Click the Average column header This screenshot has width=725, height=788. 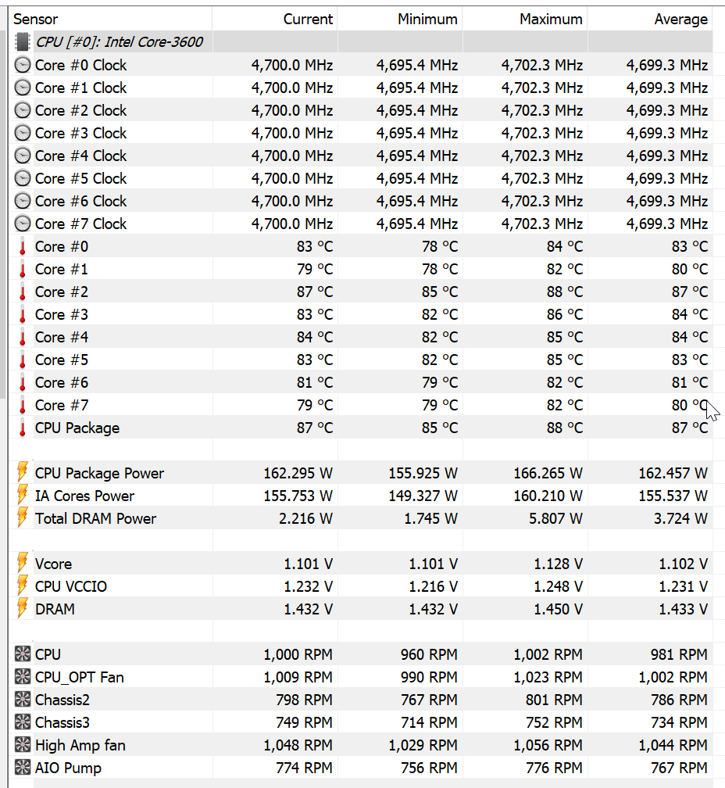click(x=680, y=19)
